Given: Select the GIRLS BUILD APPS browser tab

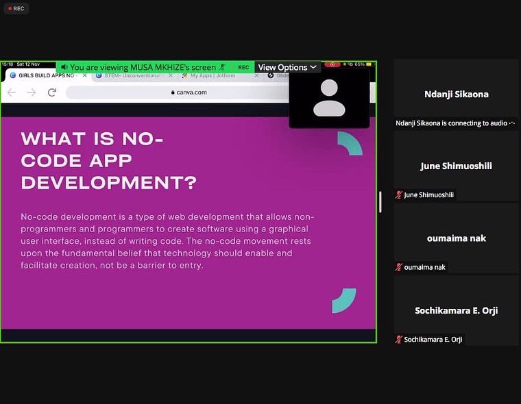Looking at the screenshot, I should (x=47, y=76).
